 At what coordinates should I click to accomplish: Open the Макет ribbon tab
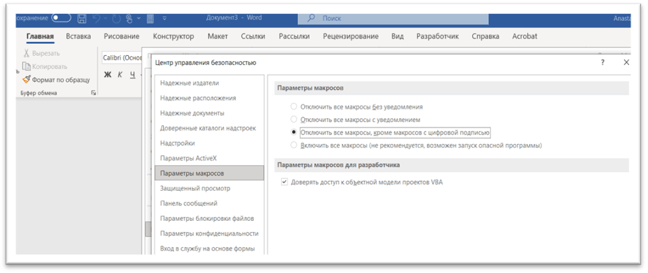pos(218,36)
